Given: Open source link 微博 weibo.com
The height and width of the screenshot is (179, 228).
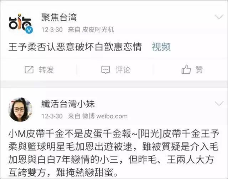Looking at the screenshot, I should point(105,116).
